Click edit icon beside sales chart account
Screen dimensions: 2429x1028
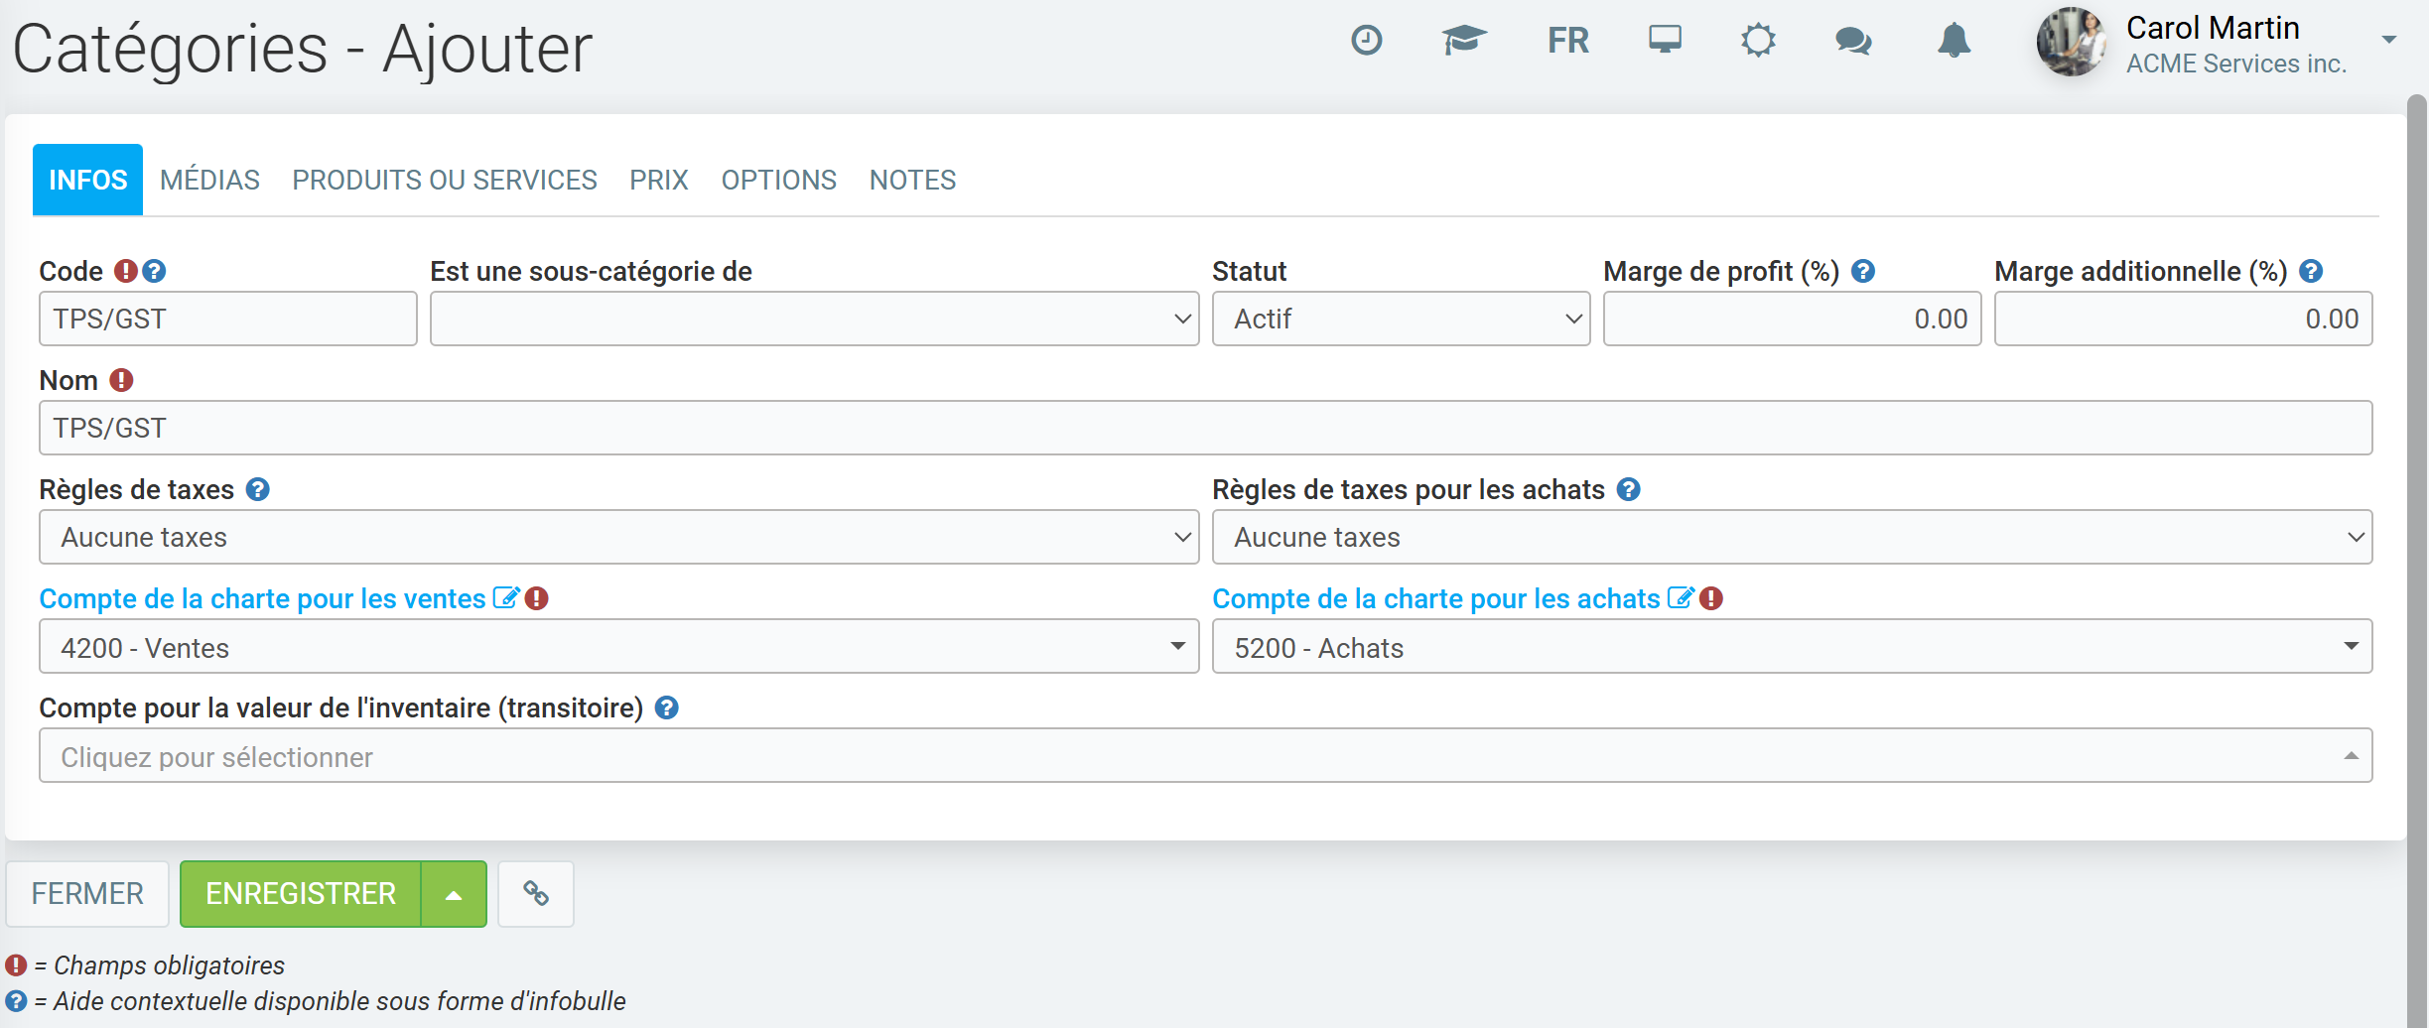(506, 598)
